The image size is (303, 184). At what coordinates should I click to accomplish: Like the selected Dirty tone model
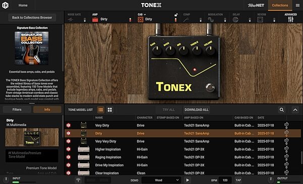point(286,132)
